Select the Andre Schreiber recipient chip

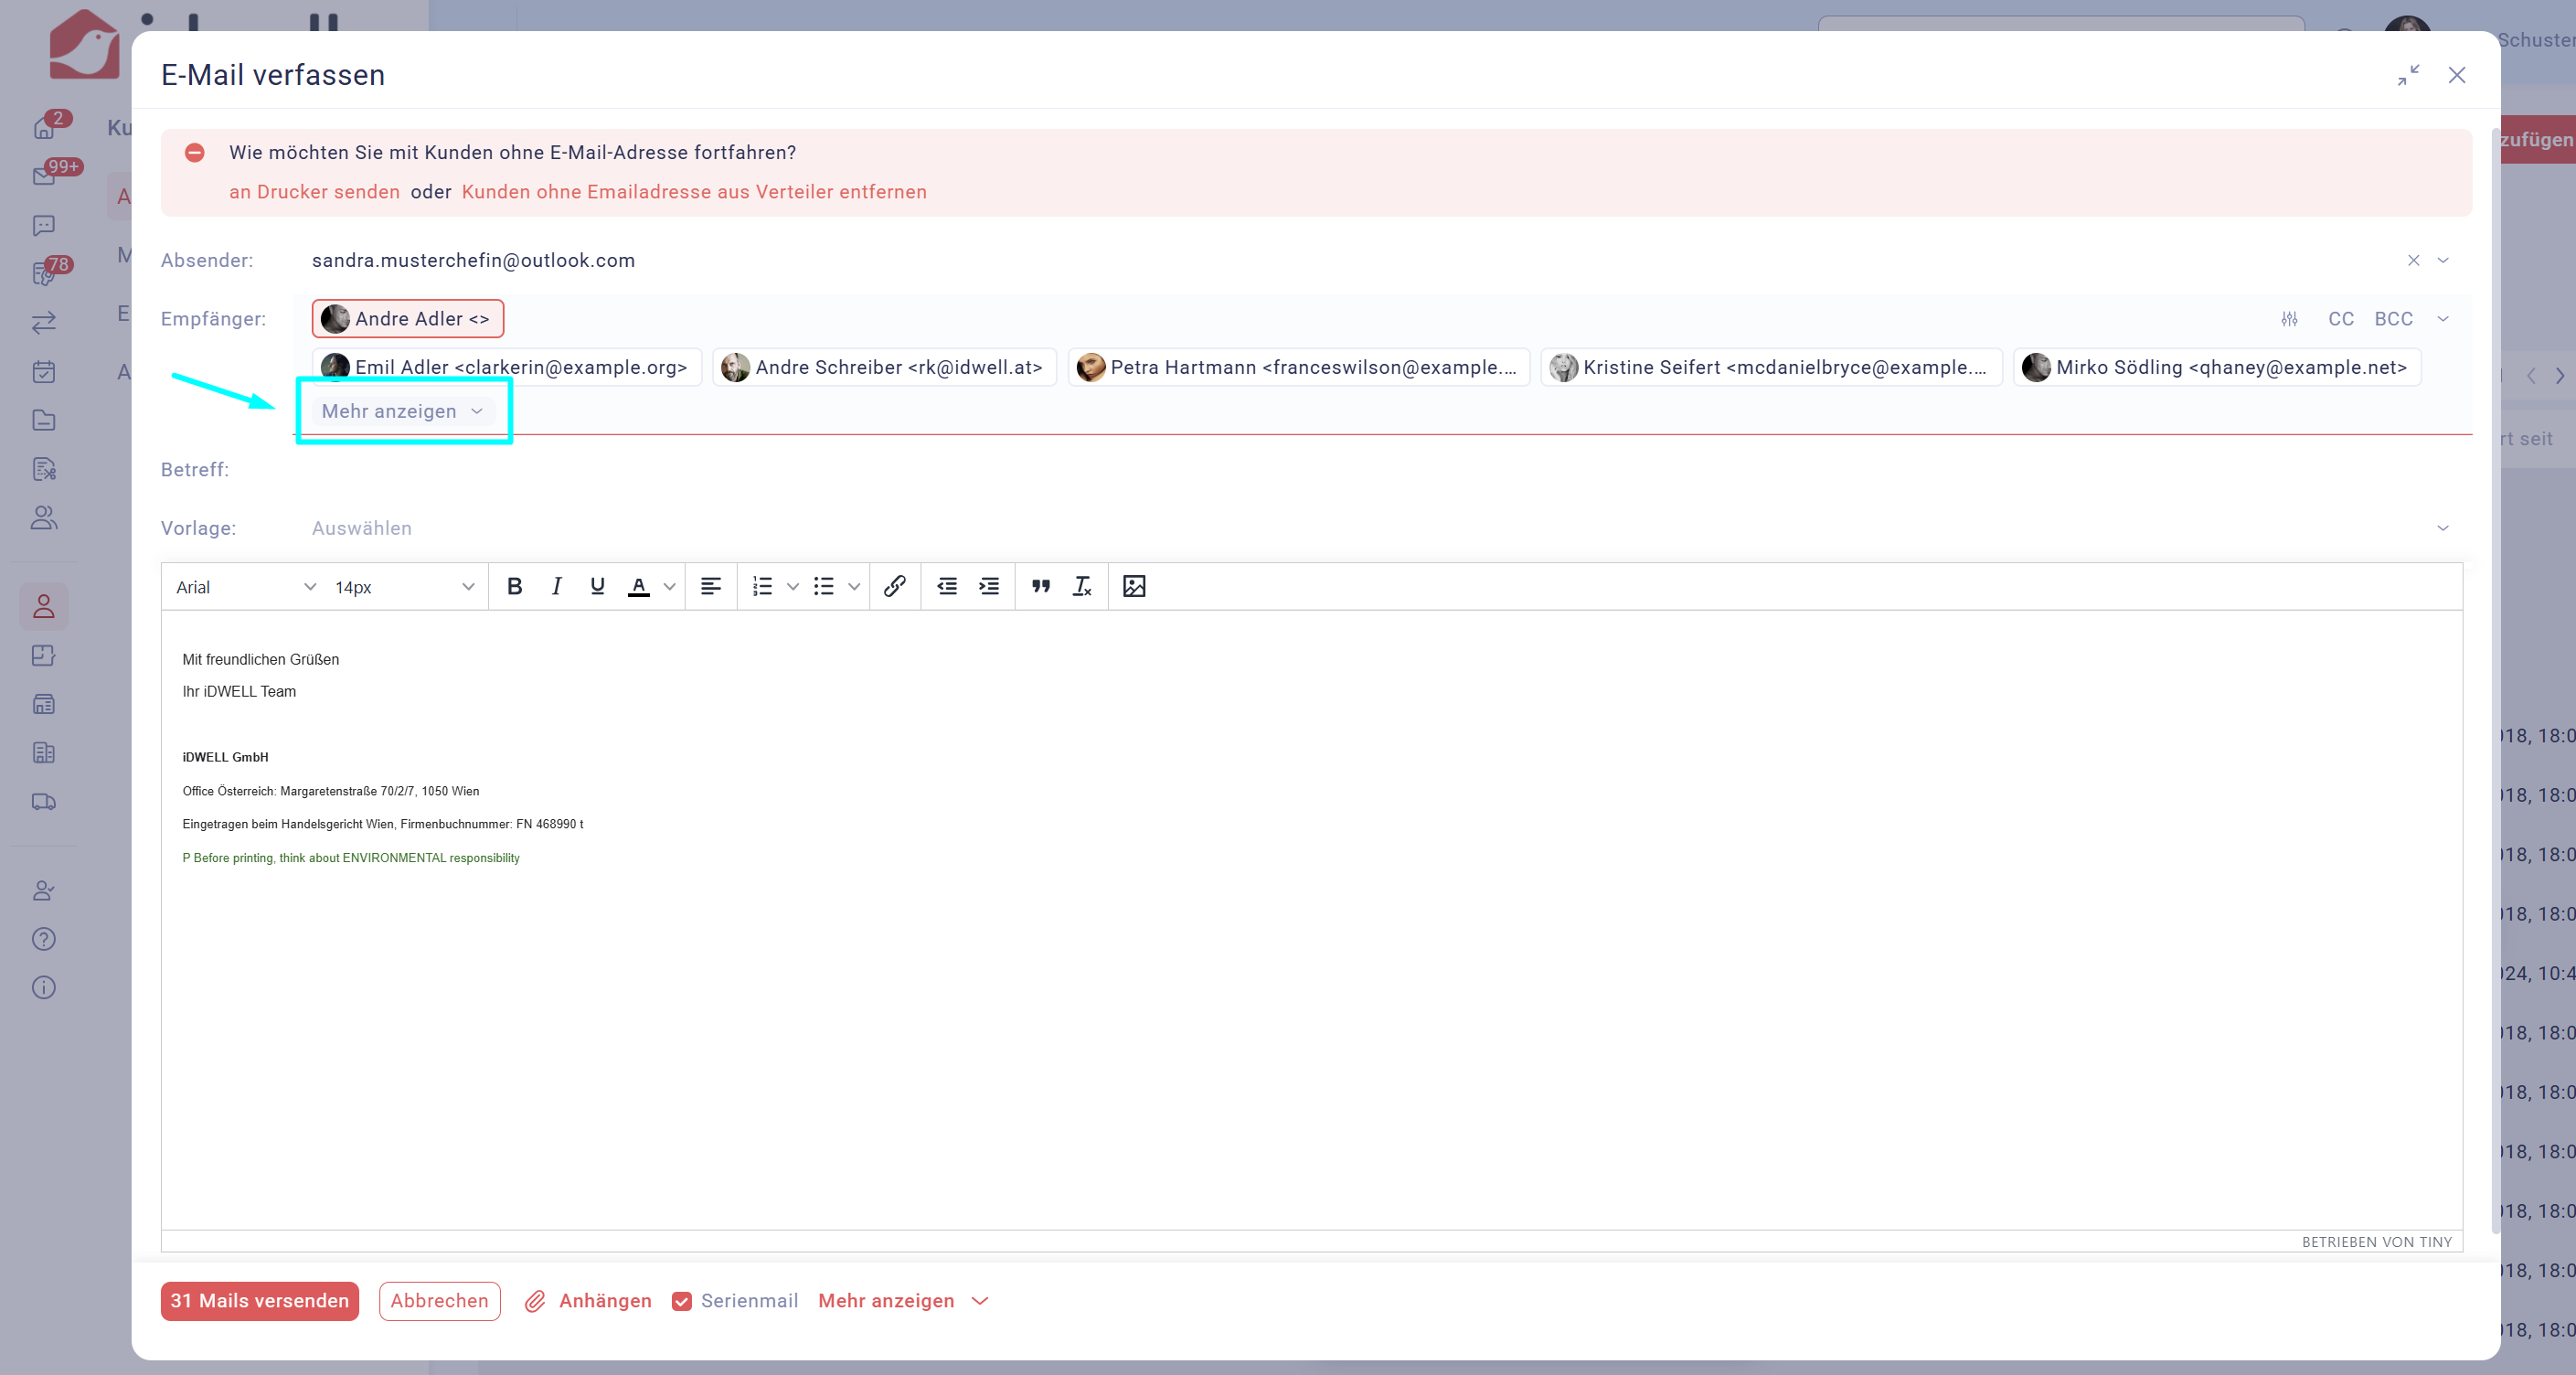[884, 367]
